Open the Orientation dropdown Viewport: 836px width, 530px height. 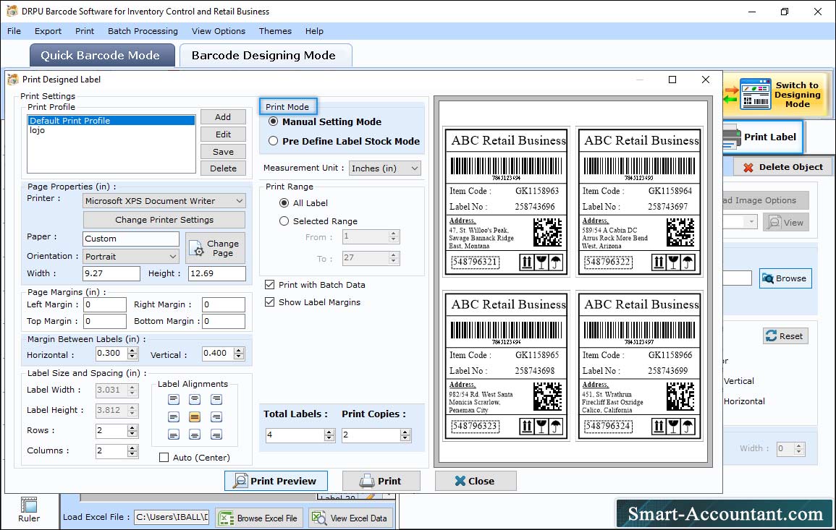tap(131, 256)
